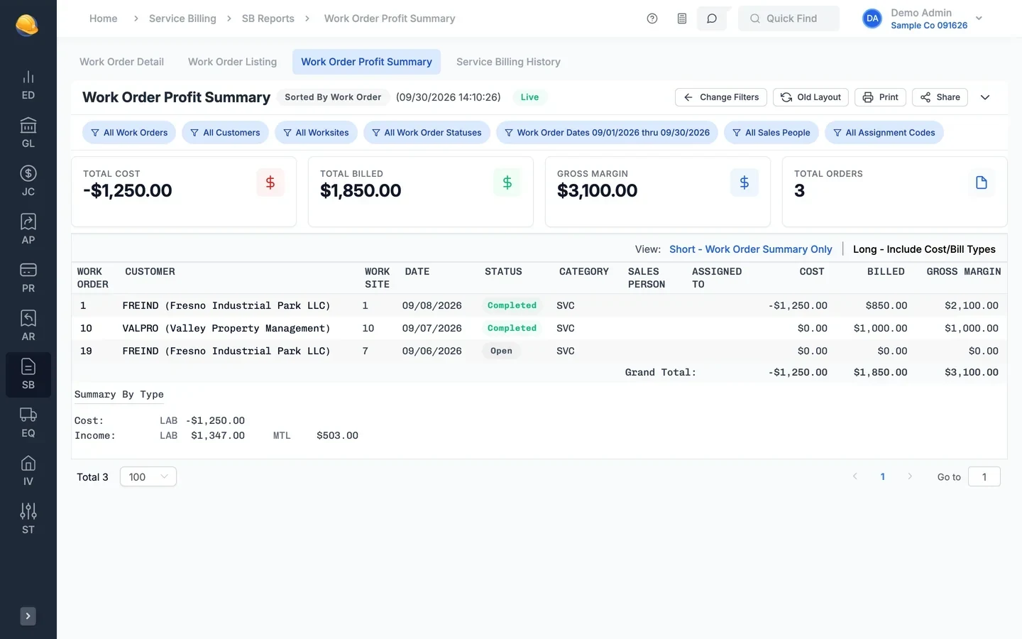This screenshot has width=1022, height=639.
Task: Switch to Service Billing History tab
Action: tap(508, 62)
